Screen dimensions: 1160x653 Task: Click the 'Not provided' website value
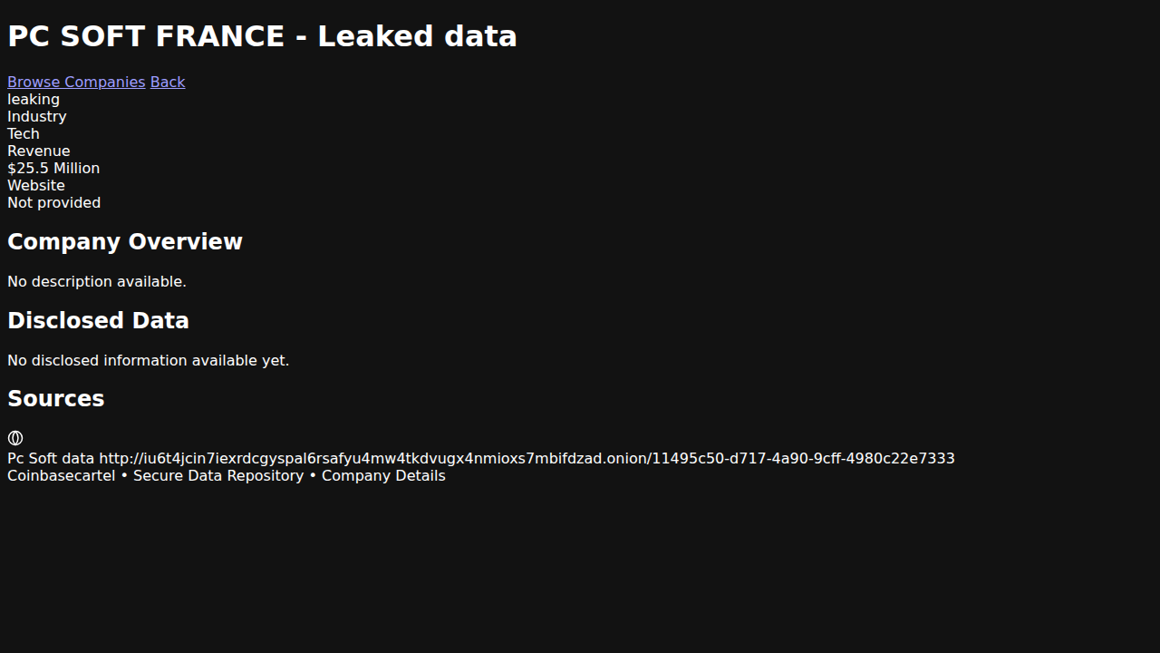(54, 202)
